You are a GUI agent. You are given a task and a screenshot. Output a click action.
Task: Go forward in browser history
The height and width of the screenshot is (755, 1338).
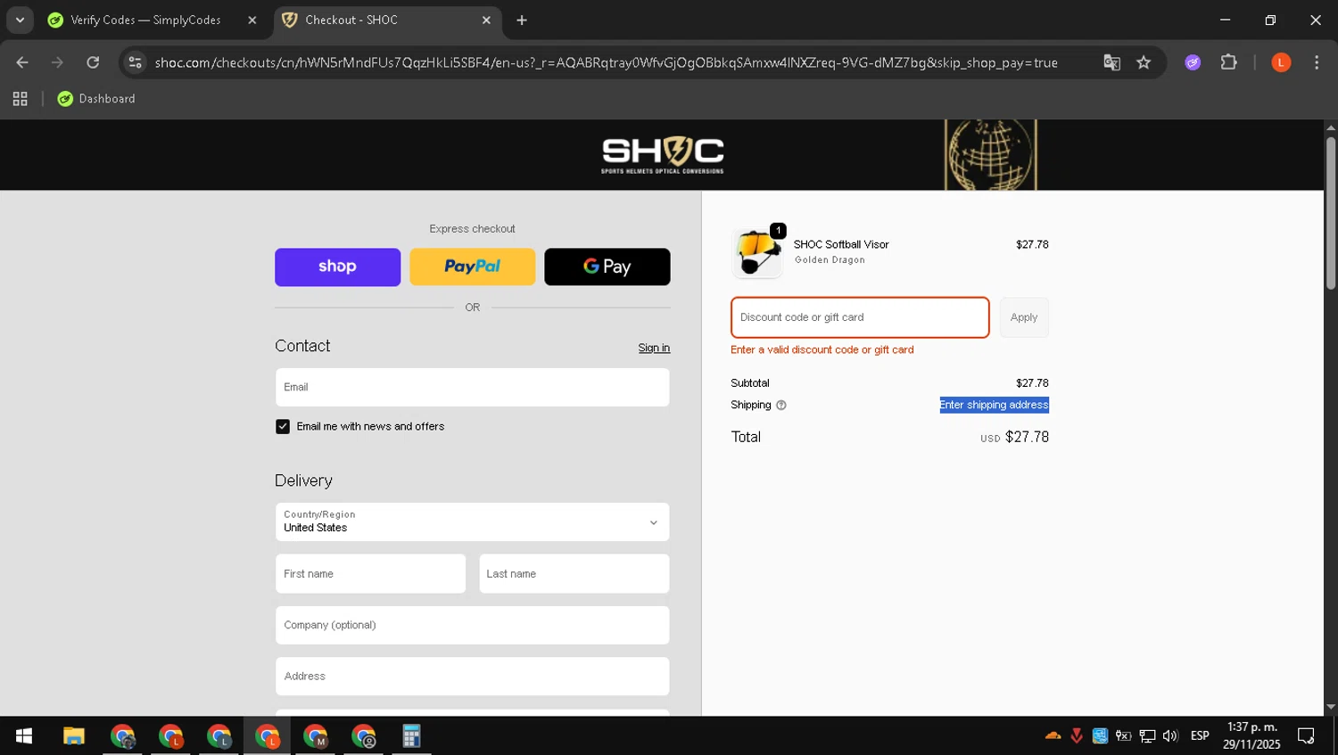click(x=57, y=62)
